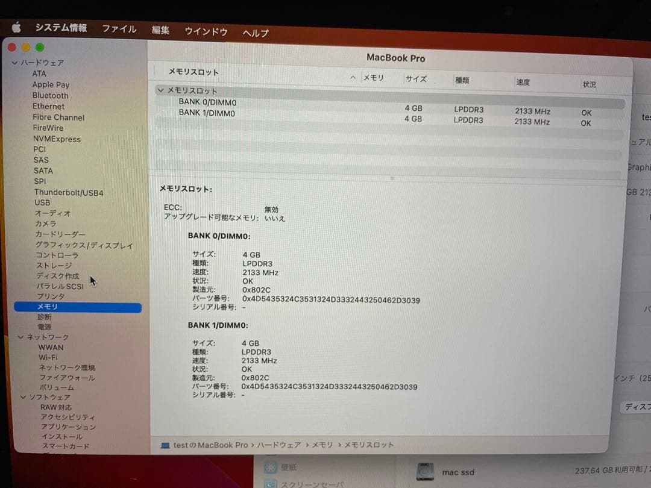
Task: Click the mac ssd drive icon
Action: coord(426,471)
